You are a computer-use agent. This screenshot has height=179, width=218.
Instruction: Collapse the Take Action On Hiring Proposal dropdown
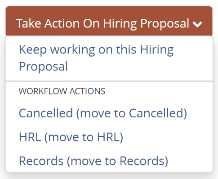pos(109,21)
